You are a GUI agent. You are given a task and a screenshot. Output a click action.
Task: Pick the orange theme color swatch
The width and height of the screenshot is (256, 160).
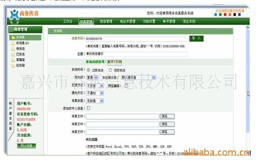click(x=230, y=14)
